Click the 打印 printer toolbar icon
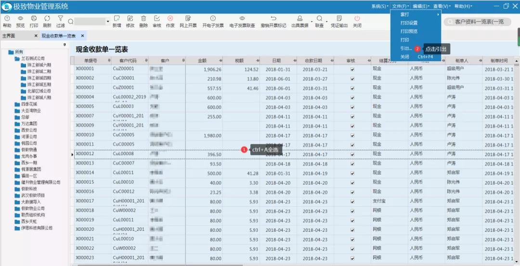Viewport: 520px width, 266px height. point(34,19)
